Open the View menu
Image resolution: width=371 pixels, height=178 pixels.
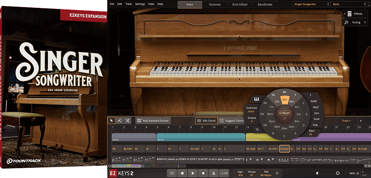(151, 4)
